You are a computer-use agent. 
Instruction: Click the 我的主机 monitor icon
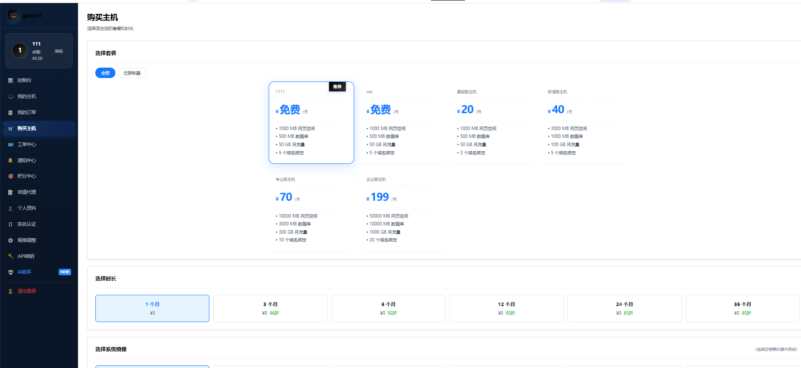pyautogui.click(x=10, y=97)
